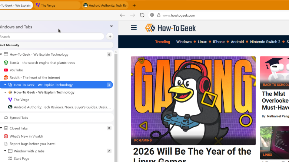Click the forward navigation arrow

click(132, 15)
